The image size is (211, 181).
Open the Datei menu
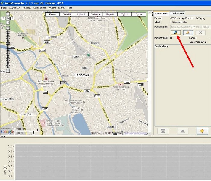pos(4,8)
